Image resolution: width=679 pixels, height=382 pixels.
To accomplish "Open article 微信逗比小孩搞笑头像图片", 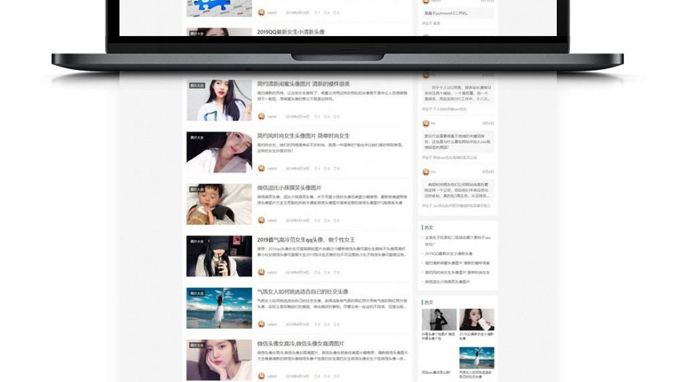I will click(289, 188).
